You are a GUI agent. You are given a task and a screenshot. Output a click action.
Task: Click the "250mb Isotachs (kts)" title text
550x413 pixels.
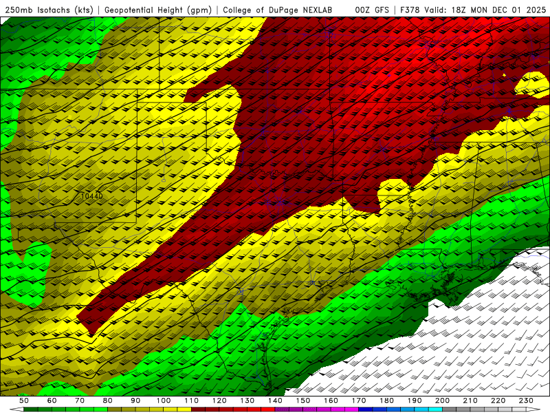pos(49,10)
